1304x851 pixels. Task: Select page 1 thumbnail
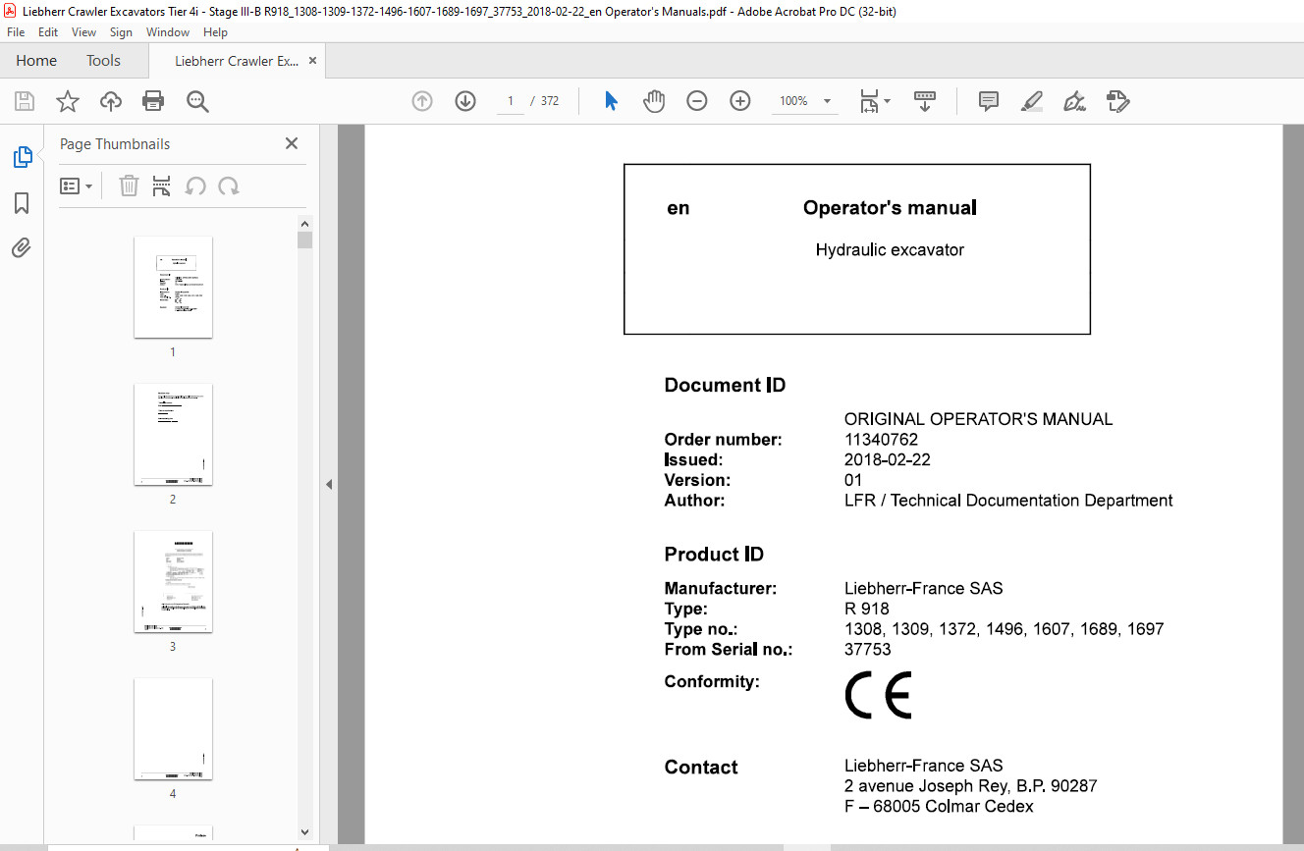pos(173,287)
